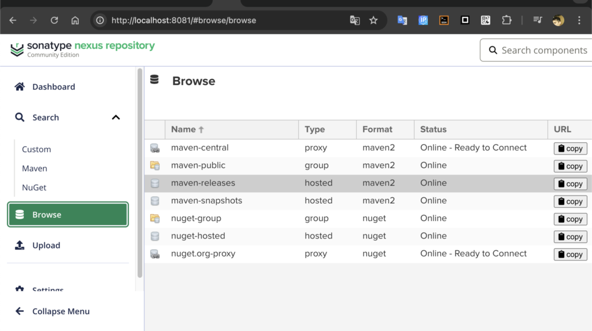This screenshot has width=592, height=331.
Task: Copy the nuget.org-proxy repository URL
Action: coord(570,255)
